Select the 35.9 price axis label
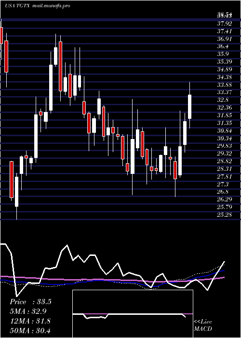Image resolution: width=241 pixels, height=338 pixels. point(223,54)
